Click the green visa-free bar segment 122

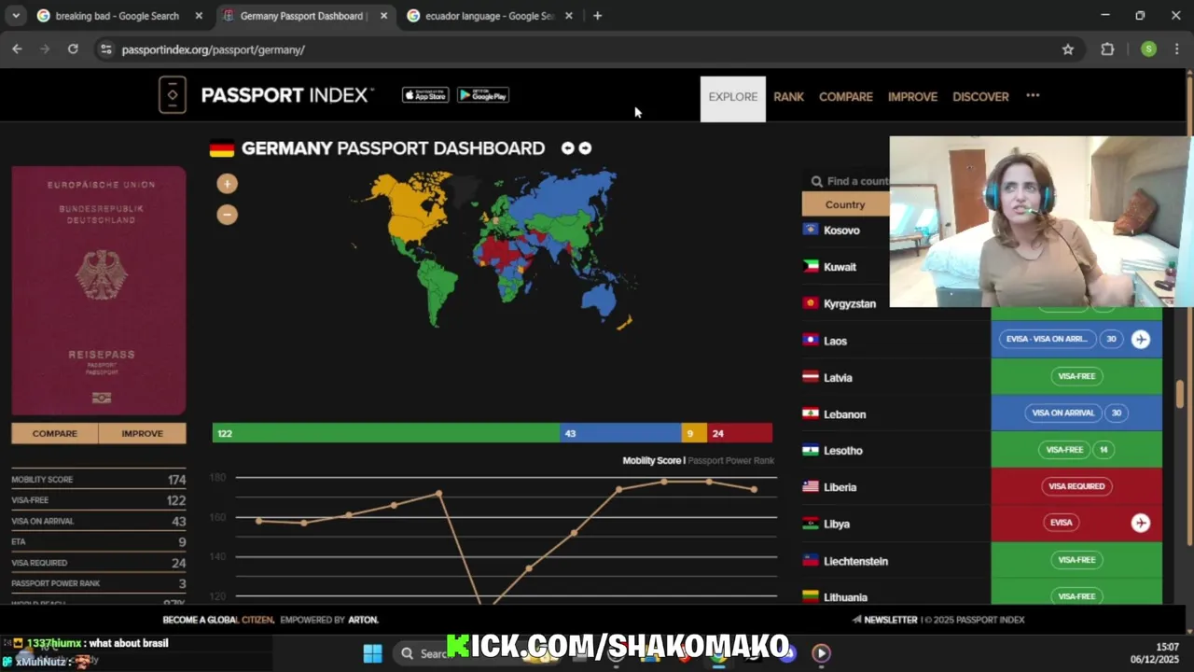click(386, 433)
